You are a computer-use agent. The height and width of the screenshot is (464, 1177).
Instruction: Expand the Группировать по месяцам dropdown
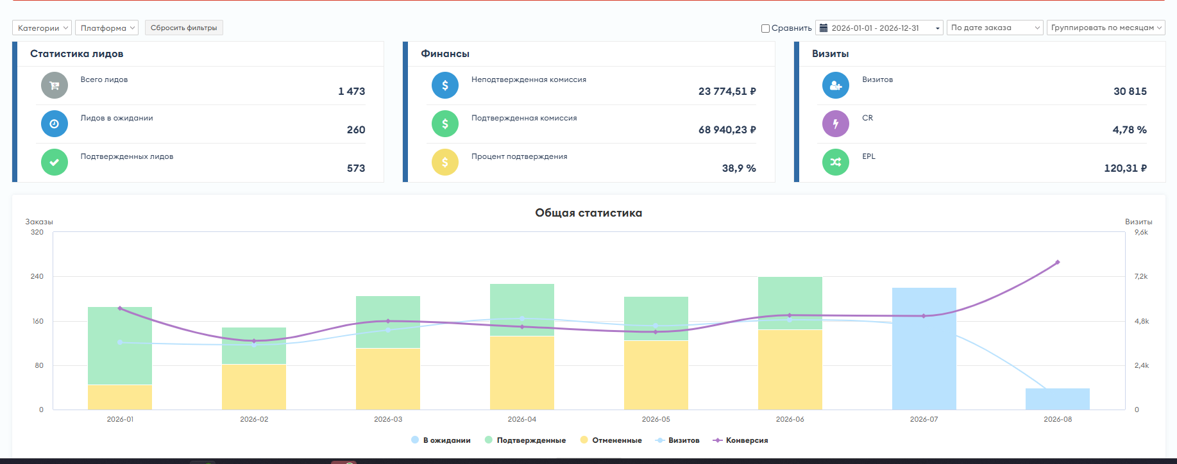point(1106,28)
